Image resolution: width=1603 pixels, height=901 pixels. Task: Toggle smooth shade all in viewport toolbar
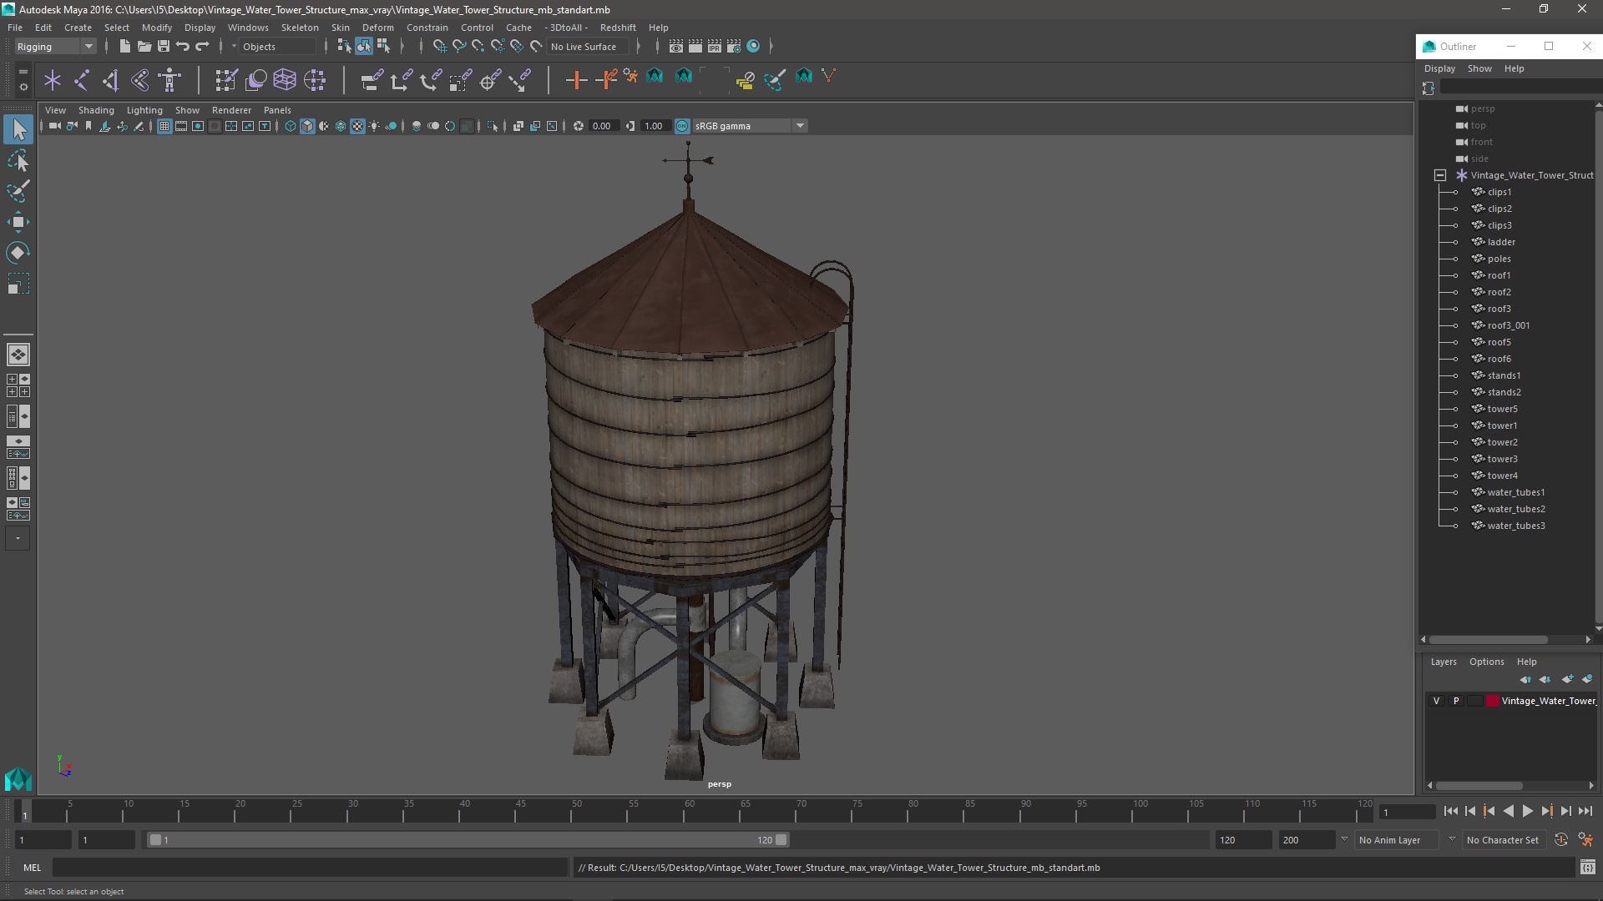pyautogui.click(x=307, y=126)
